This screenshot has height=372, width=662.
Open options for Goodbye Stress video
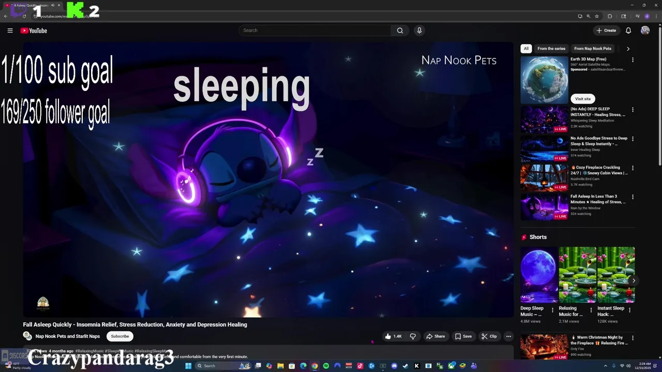(x=633, y=138)
